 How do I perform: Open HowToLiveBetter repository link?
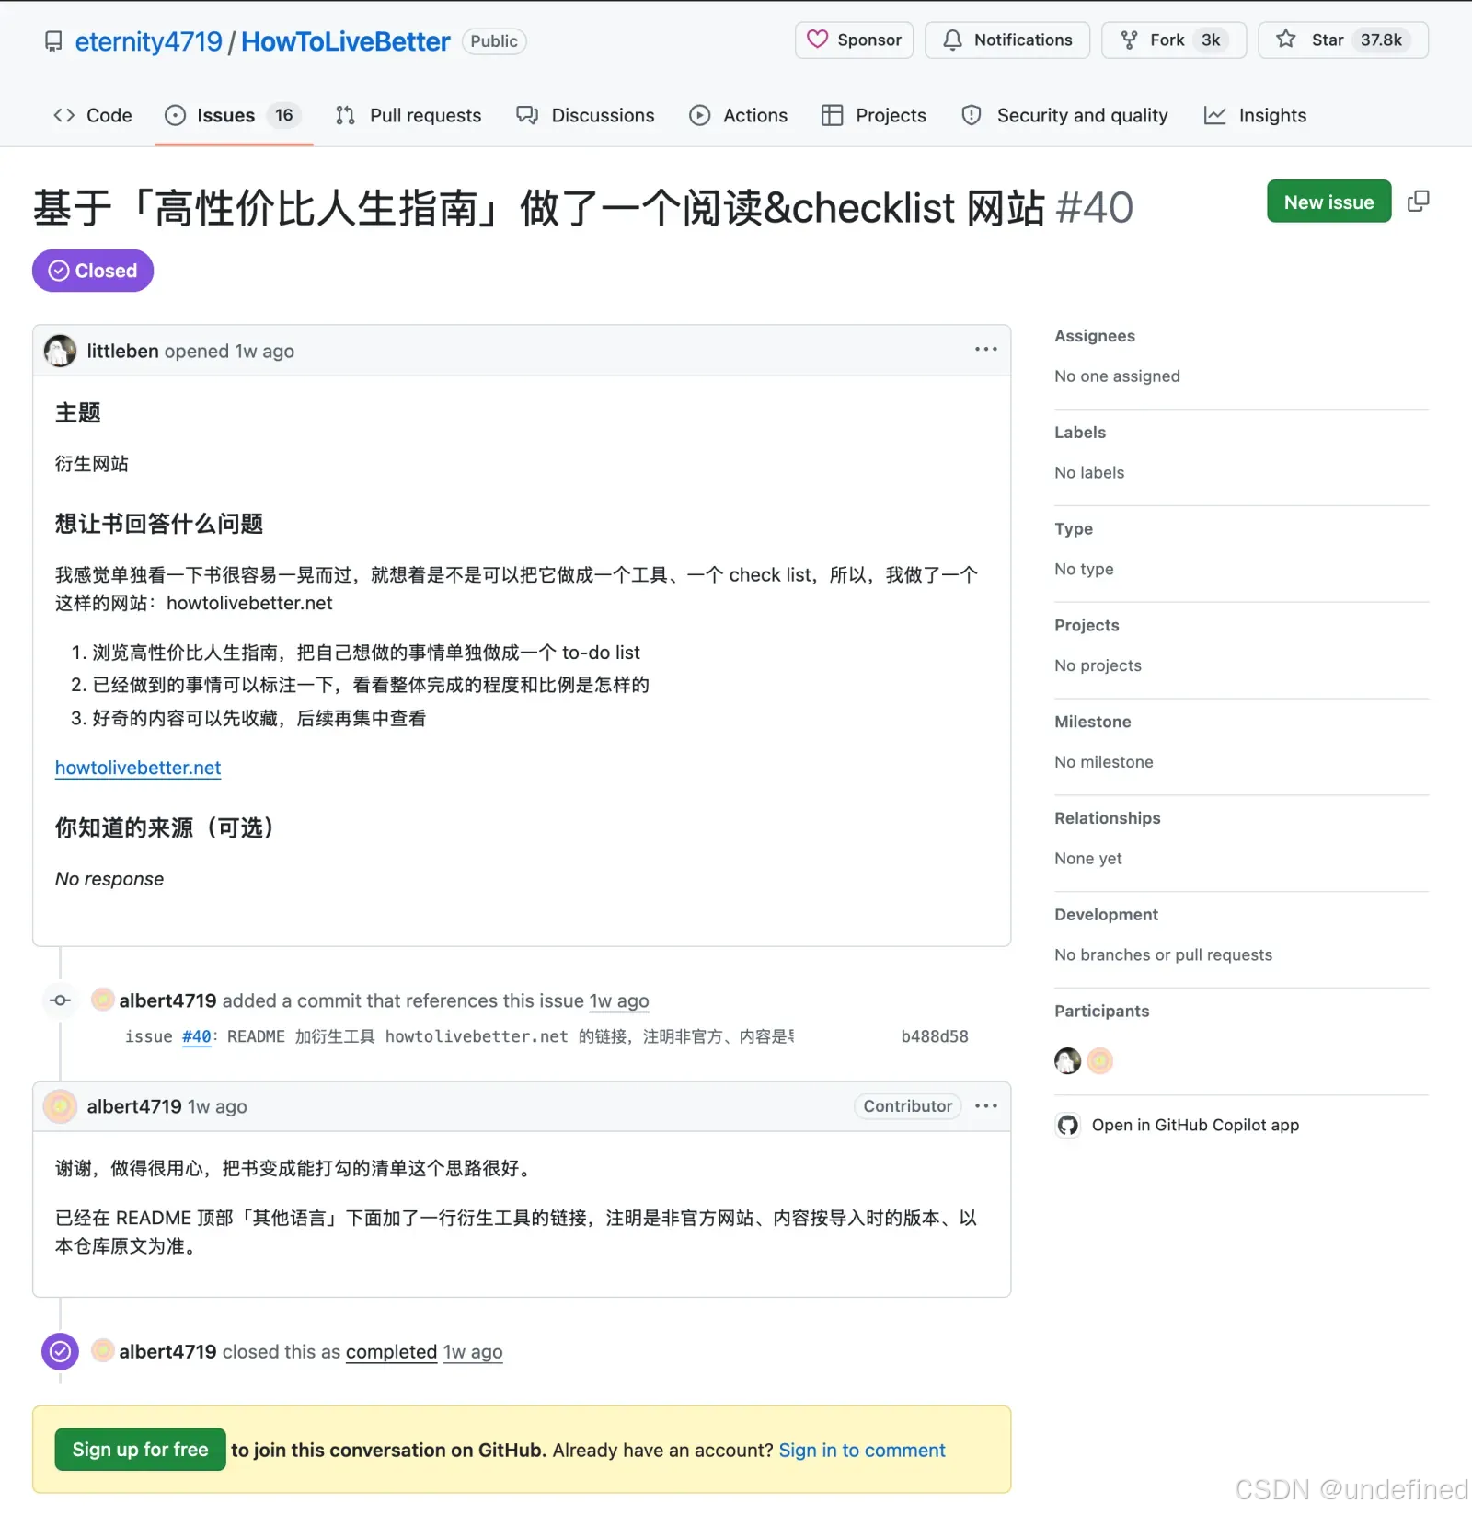tap(346, 41)
